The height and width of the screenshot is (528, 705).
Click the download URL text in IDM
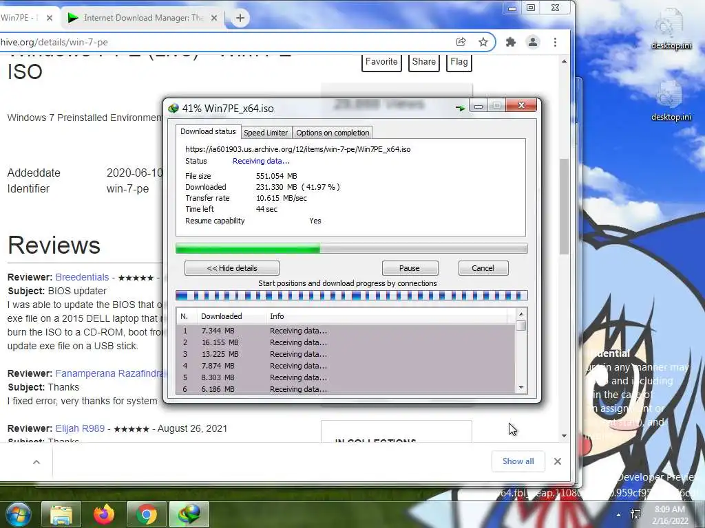(297, 149)
